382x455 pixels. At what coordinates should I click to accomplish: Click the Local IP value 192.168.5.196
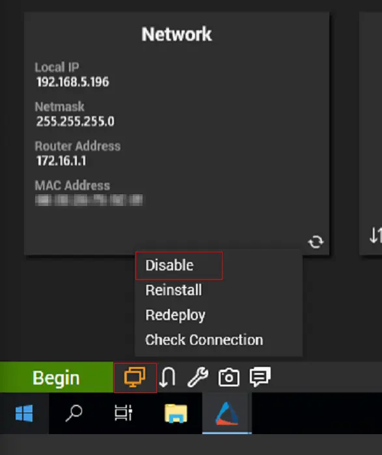pos(73,82)
